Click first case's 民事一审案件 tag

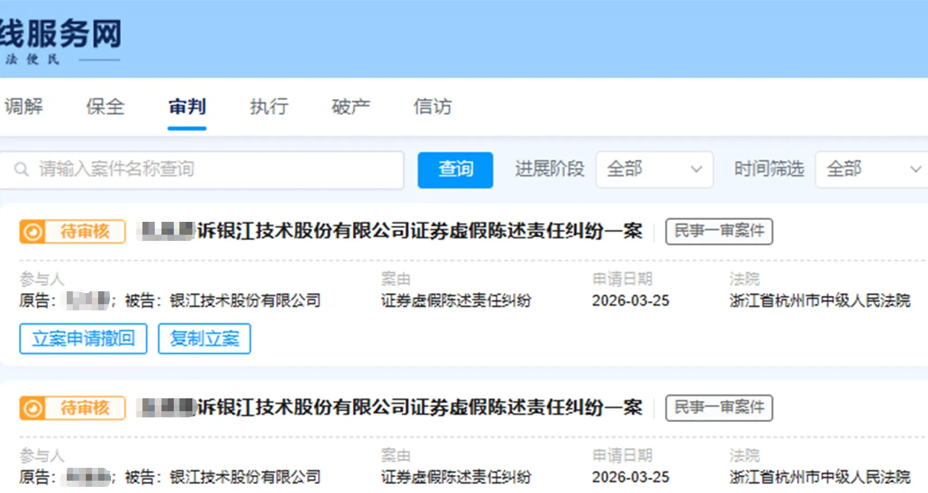719,231
